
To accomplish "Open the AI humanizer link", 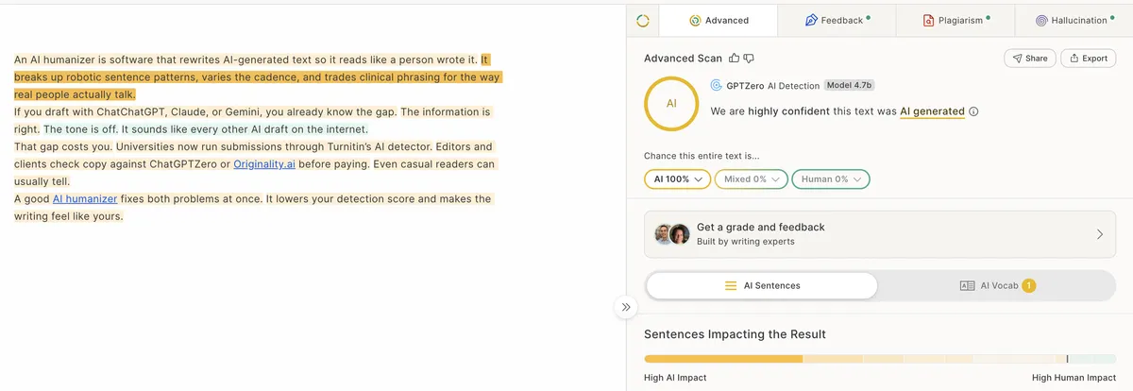I will coord(85,199).
